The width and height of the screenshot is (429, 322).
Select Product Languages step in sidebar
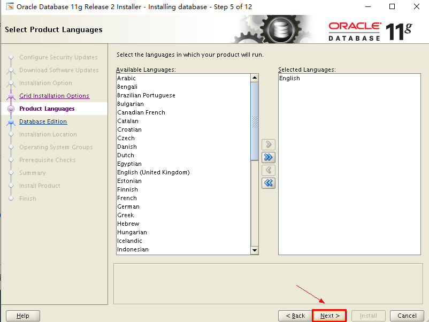point(47,109)
